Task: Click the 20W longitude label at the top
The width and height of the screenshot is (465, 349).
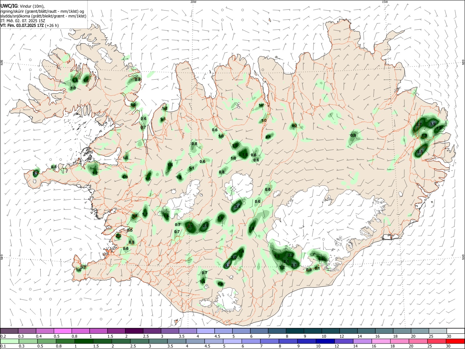Action: pos(193,2)
